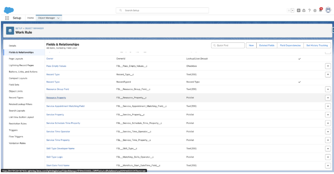The width and height of the screenshot is (334, 174).
Task: Switch to the Home tab
Action: (30, 18)
